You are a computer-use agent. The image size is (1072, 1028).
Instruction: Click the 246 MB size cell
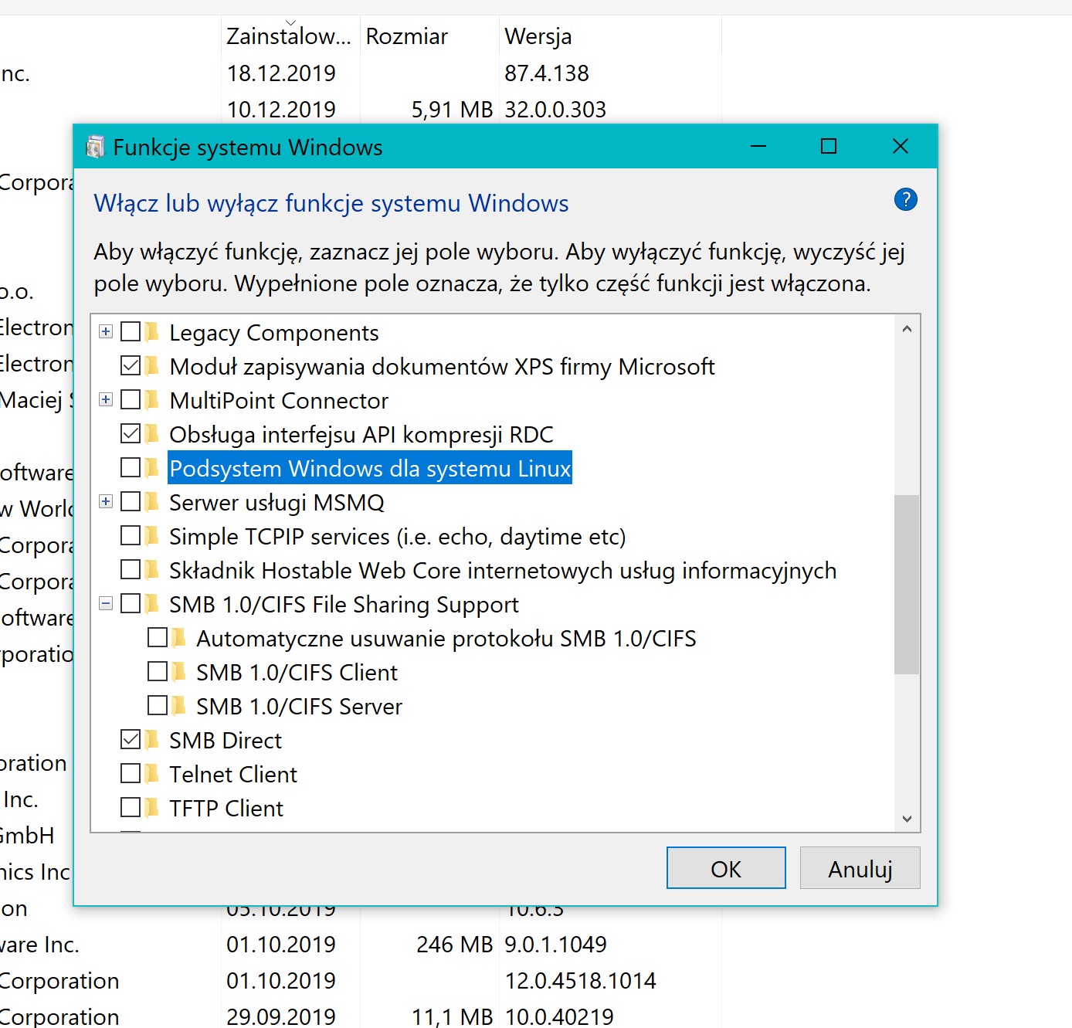454,944
